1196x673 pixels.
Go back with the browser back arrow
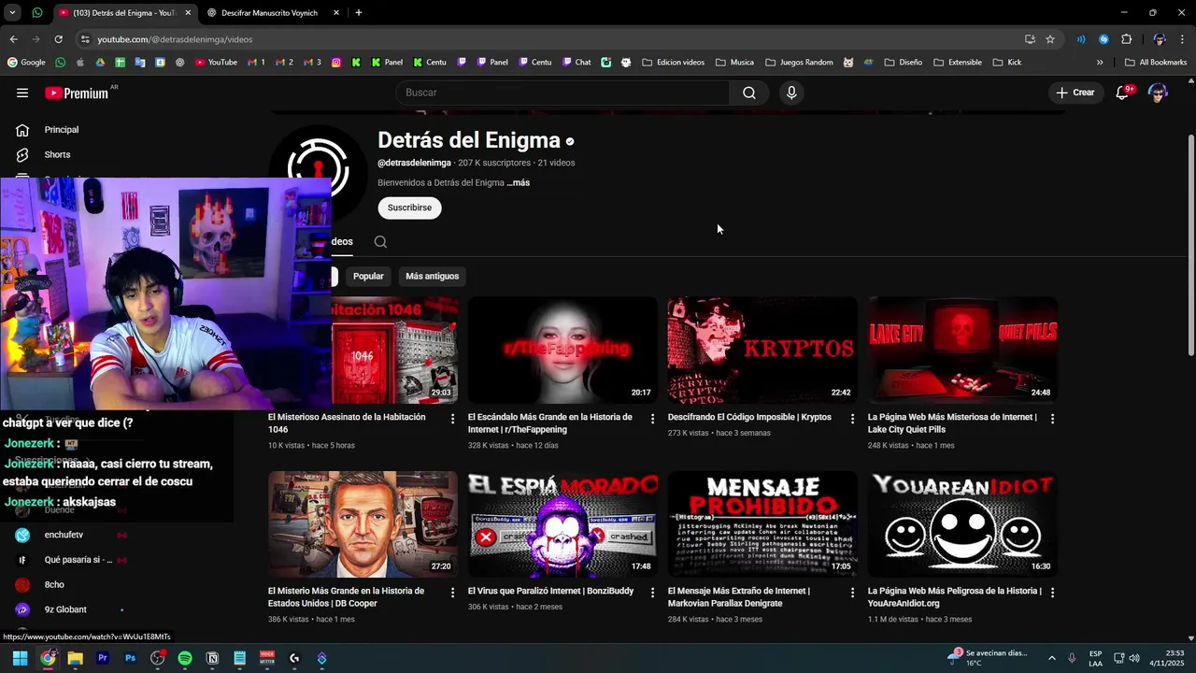(x=13, y=39)
